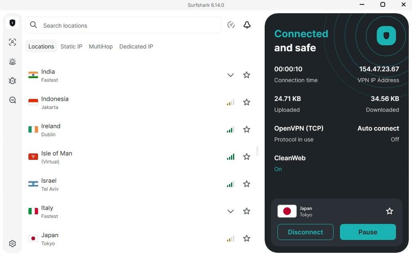Click the Disconnect button
This screenshot has width=412, height=256.
(305, 232)
